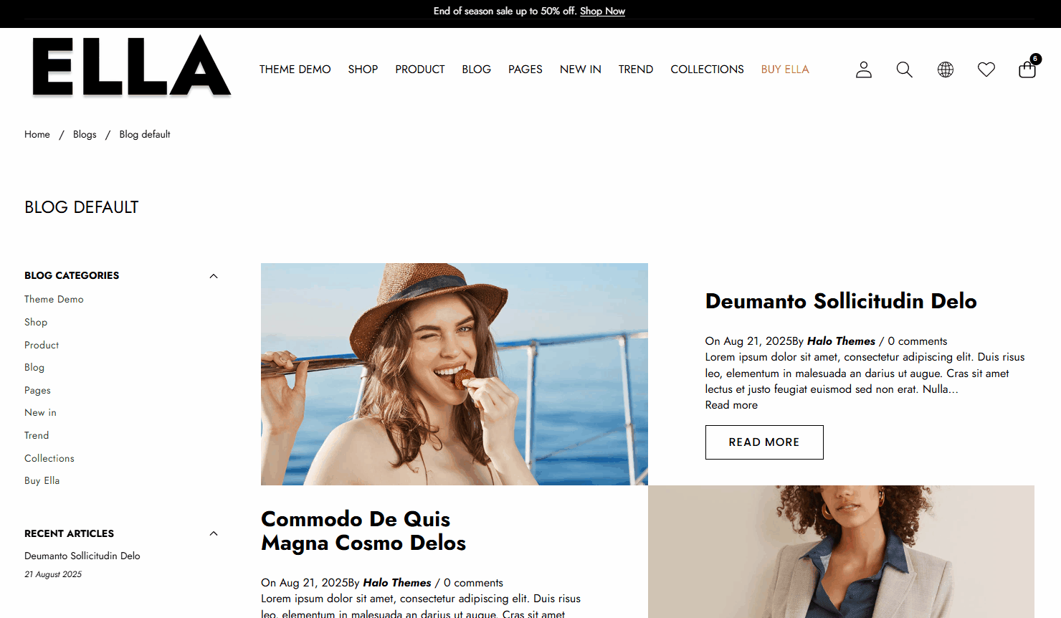
Task: Open the SHOP menu item
Action: (363, 70)
